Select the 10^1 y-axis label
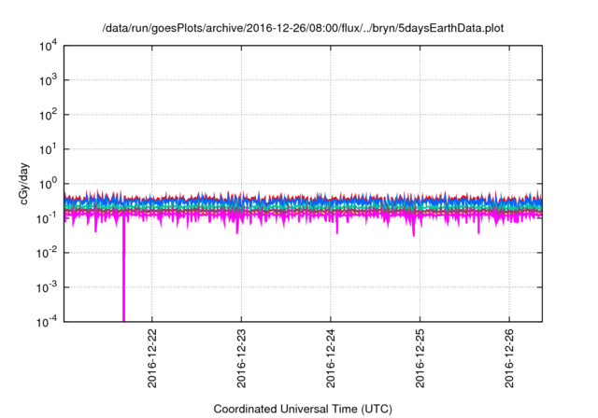The height and width of the screenshot is (418, 598). pos(48,149)
